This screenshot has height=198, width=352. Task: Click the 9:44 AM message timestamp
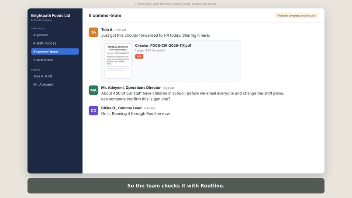click(169, 88)
